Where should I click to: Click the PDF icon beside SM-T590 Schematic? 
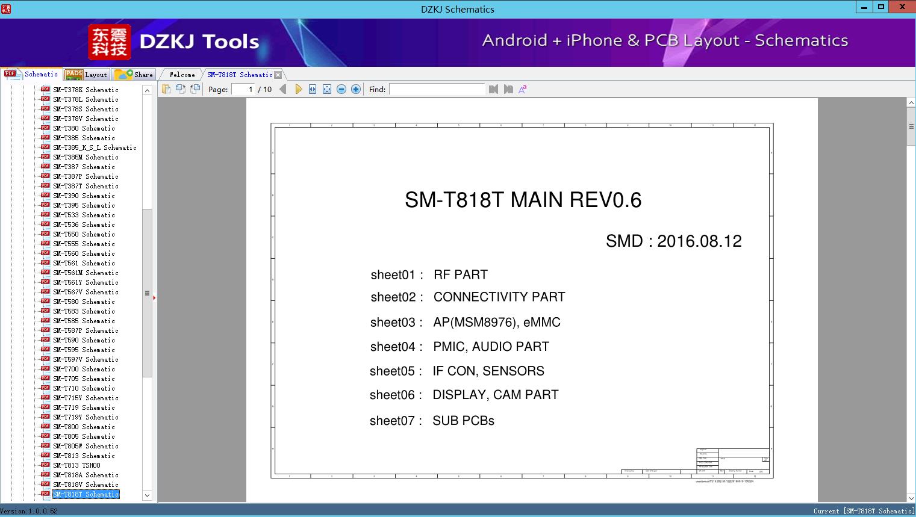click(45, 339)
